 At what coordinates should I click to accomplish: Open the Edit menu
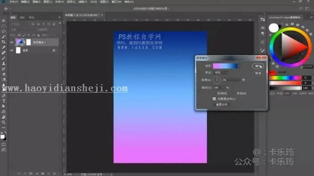coord(25,2)
